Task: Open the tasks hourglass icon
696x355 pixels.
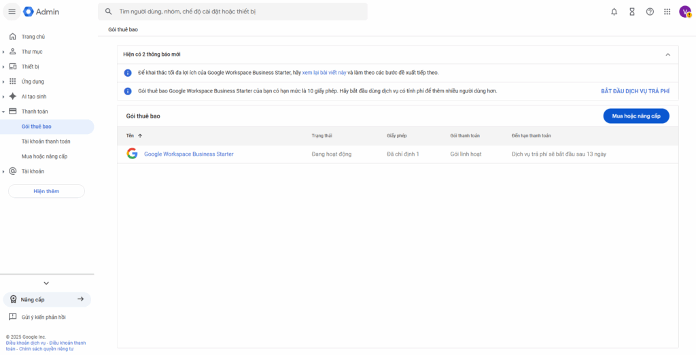Action: click(x=631, y=12)
